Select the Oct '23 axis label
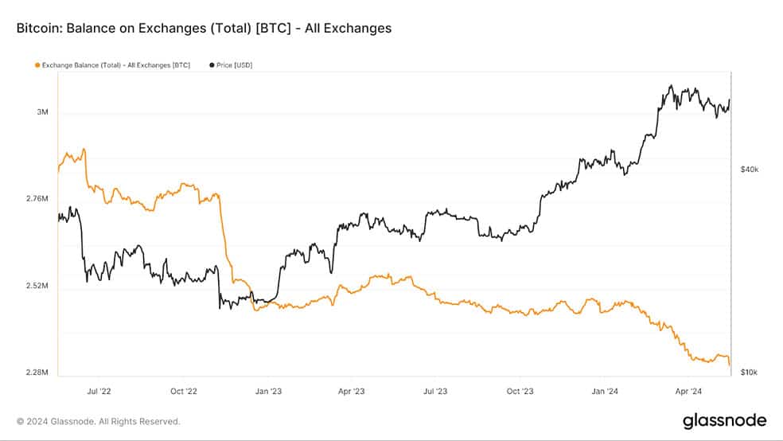Screen dimensions: 783x441 [x=520, y=391]
